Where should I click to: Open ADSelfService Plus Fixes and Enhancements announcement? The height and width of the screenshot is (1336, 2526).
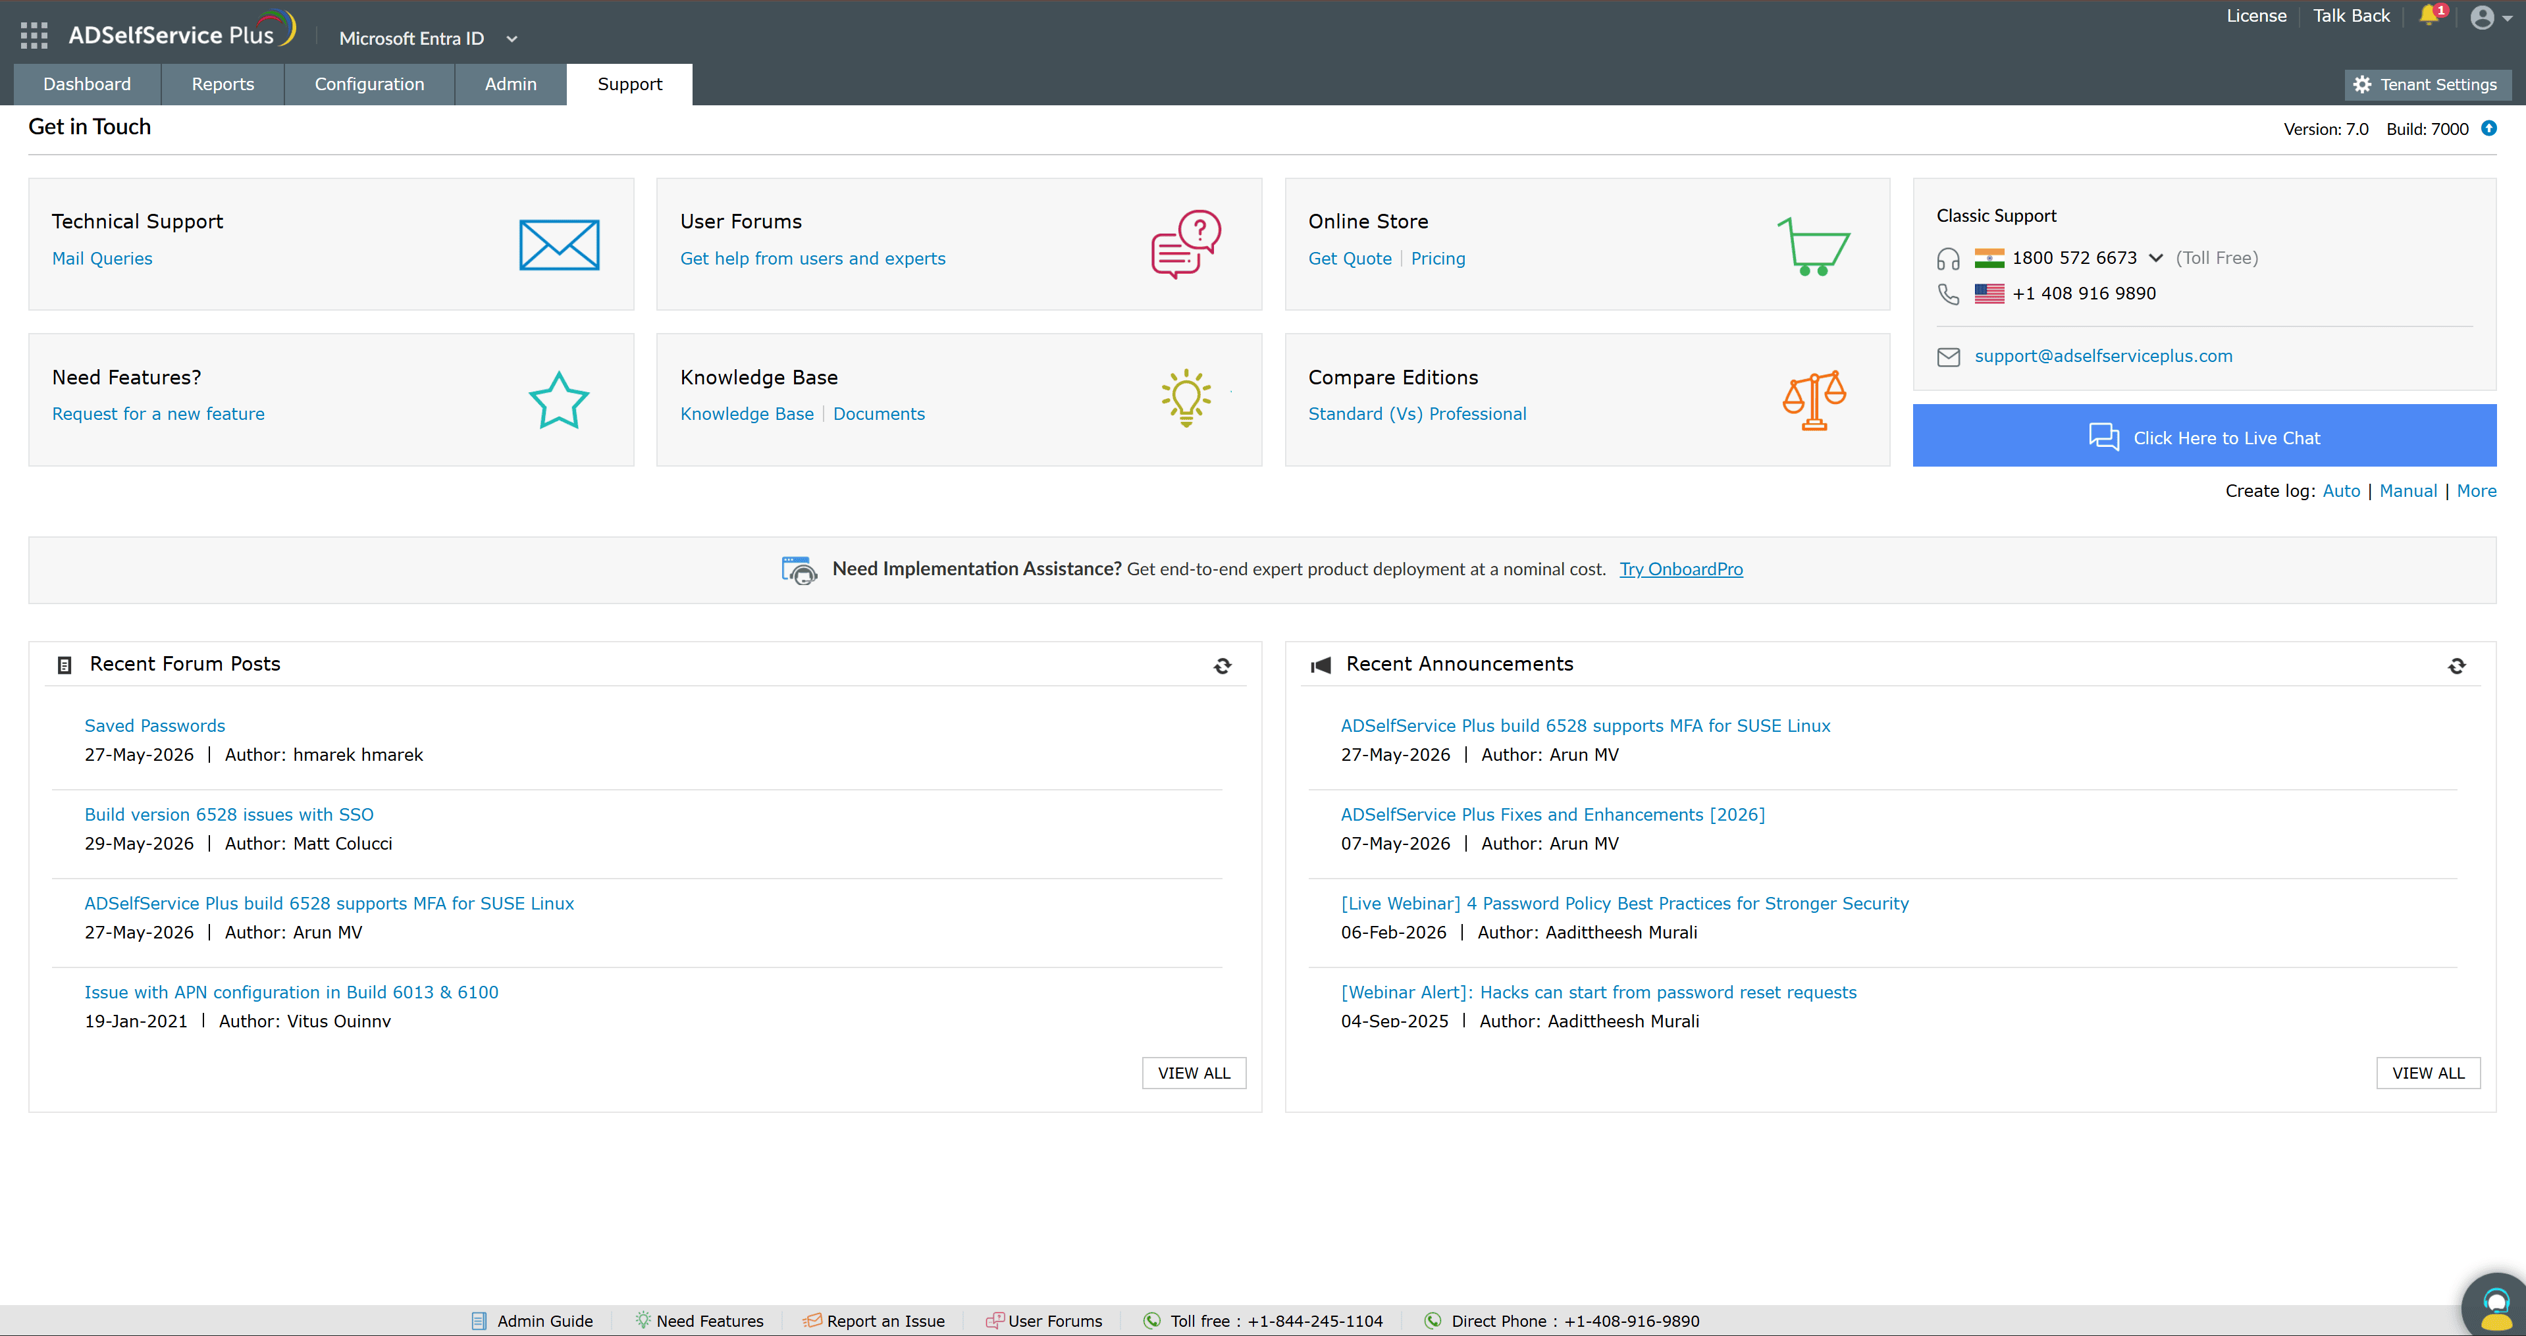tap(1552, 815)
